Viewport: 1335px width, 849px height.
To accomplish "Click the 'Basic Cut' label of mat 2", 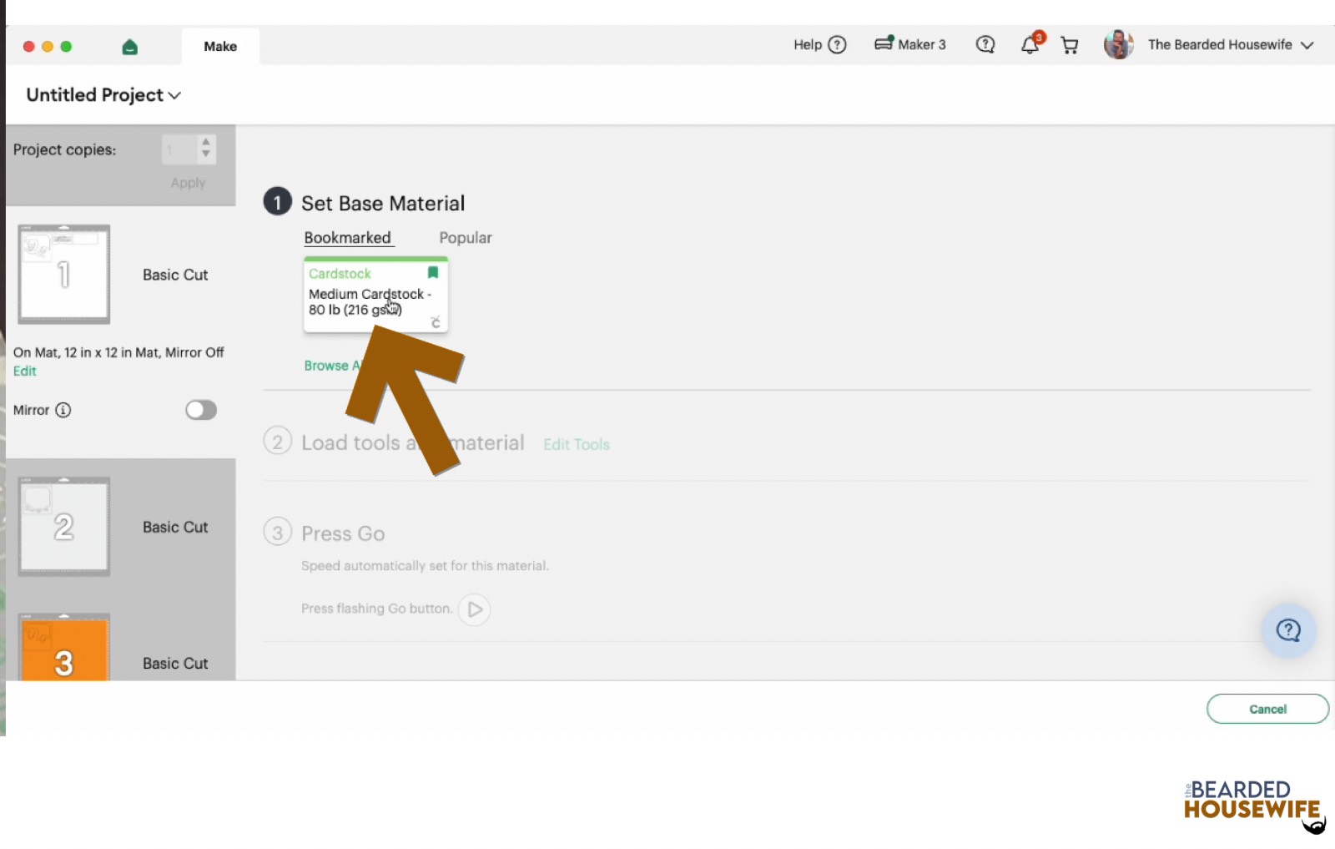I will coord(175,527).
